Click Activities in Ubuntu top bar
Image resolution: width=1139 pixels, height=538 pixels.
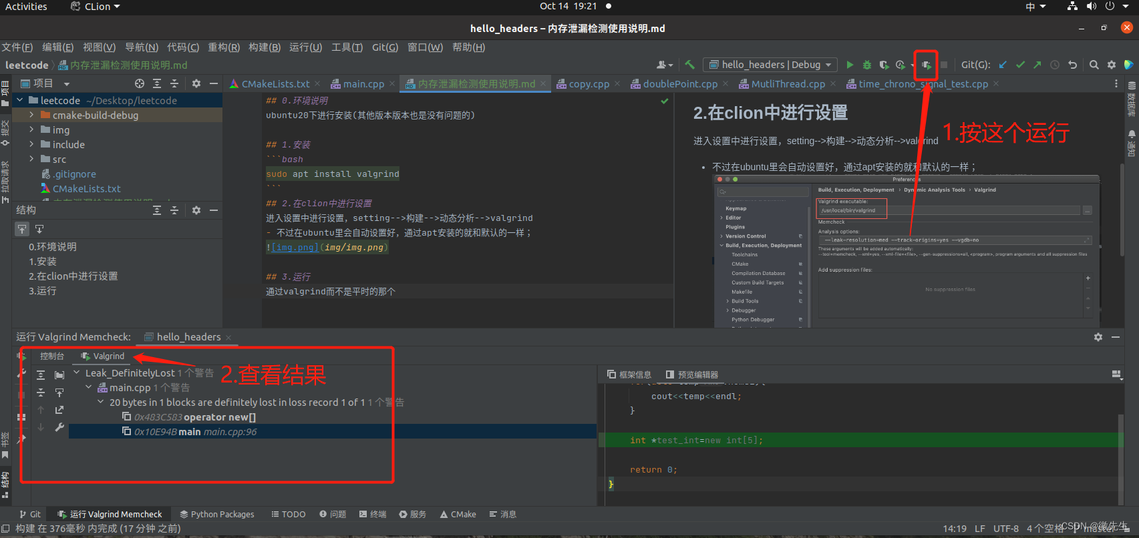(27, 7)
